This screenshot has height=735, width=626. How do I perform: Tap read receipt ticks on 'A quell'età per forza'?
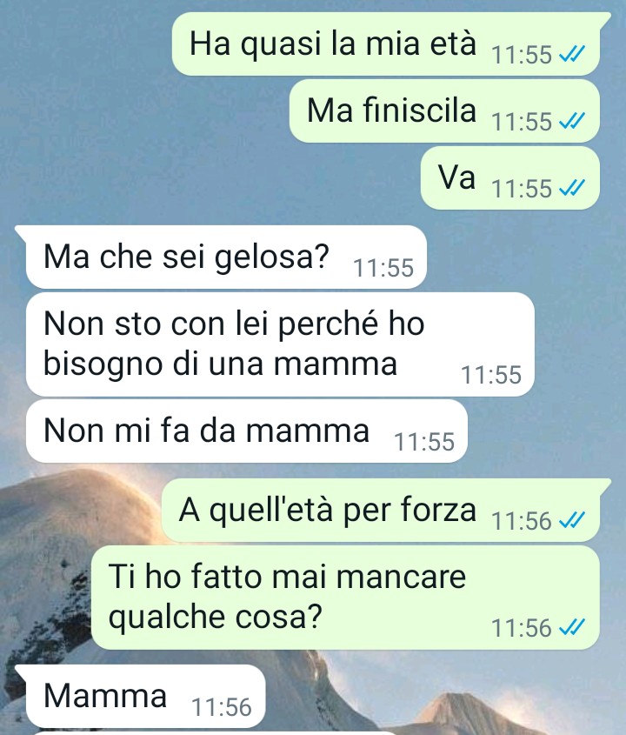click(x=572, y=521)
